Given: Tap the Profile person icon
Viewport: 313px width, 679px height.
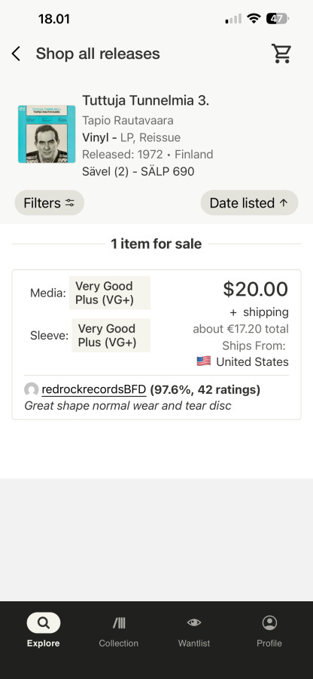Looking at the screenshot, I should pyautogui.click(x=269, y=622).
